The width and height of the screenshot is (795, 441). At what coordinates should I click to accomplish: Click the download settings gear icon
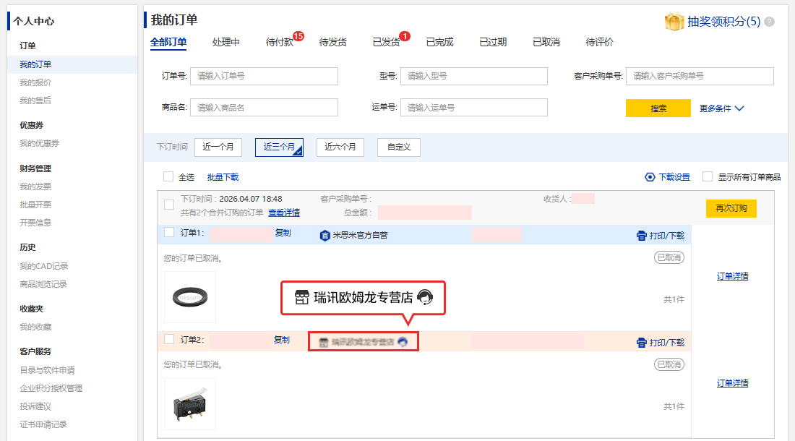pyautogui.click(x=650, y=177)
